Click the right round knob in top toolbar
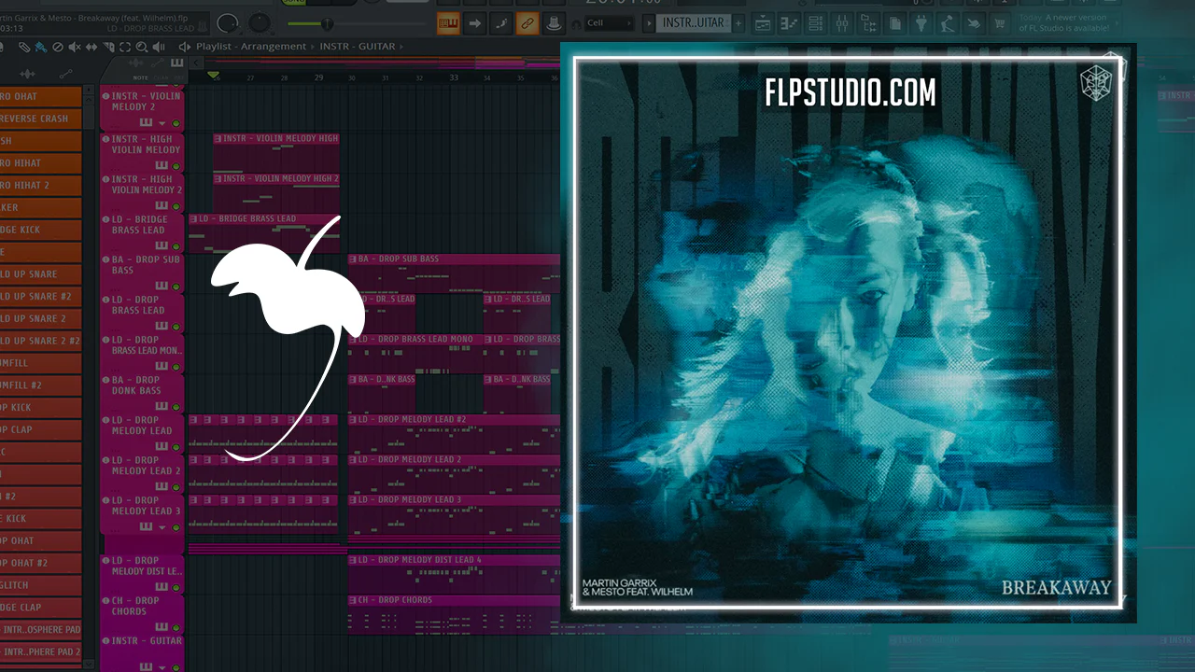 (260, 23)
